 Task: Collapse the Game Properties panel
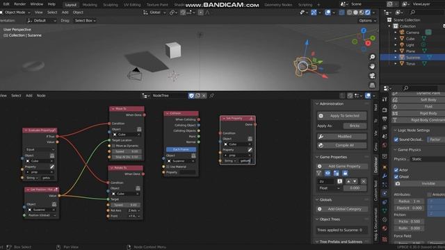[317, 157]
